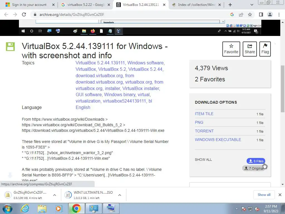Click the page vertical scrollbar thumb
The image size is (285, 214).
[x=283, y=89]
